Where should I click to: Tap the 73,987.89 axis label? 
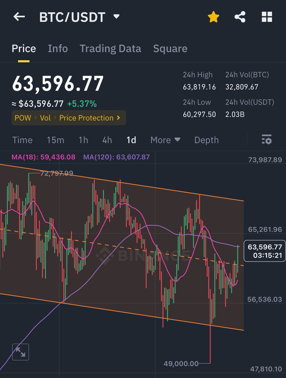tap(265, 160)
